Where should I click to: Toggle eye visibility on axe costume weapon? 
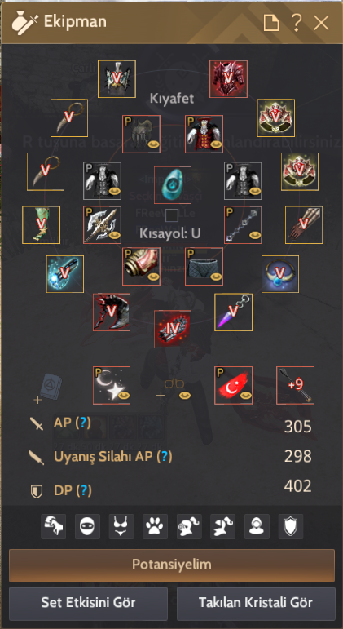coord(116,236)
